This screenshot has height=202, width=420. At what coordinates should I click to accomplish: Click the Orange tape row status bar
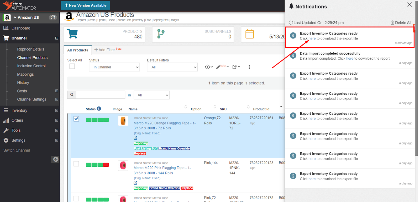point(97,120)
